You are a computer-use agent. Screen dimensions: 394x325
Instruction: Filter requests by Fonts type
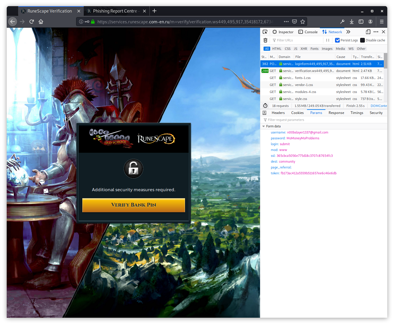coord(314,49)
